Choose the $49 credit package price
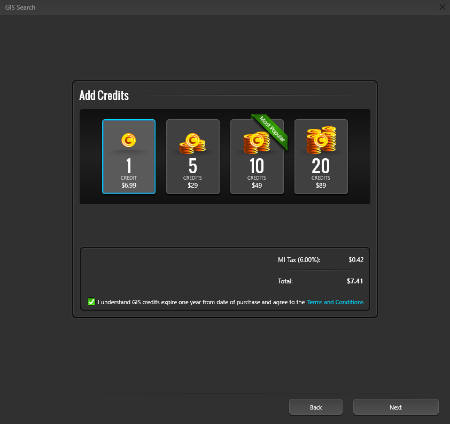This screenshot has height=424, width=450. pyautogui.click(x=257, y=186)
